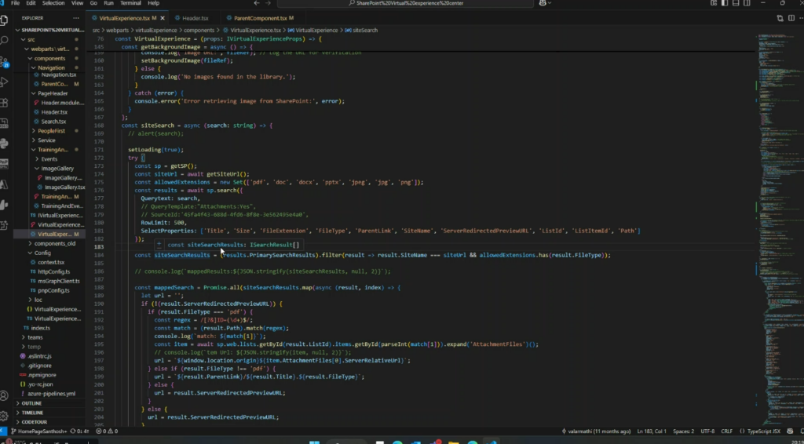
Task: Open the Manage gear icon
Action: click(x=4, y=415)
